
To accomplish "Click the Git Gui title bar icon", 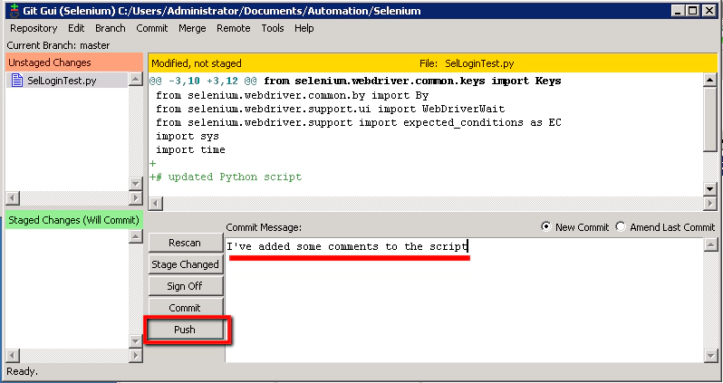I will click(14, 10).
